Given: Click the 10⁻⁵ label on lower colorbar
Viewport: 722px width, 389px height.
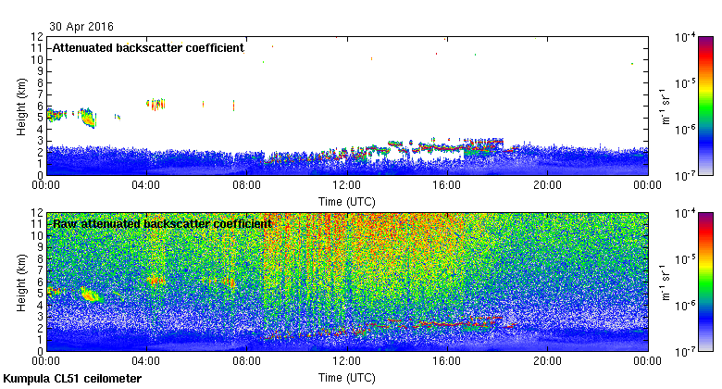Looking at the screenshot, I should 685,259.
